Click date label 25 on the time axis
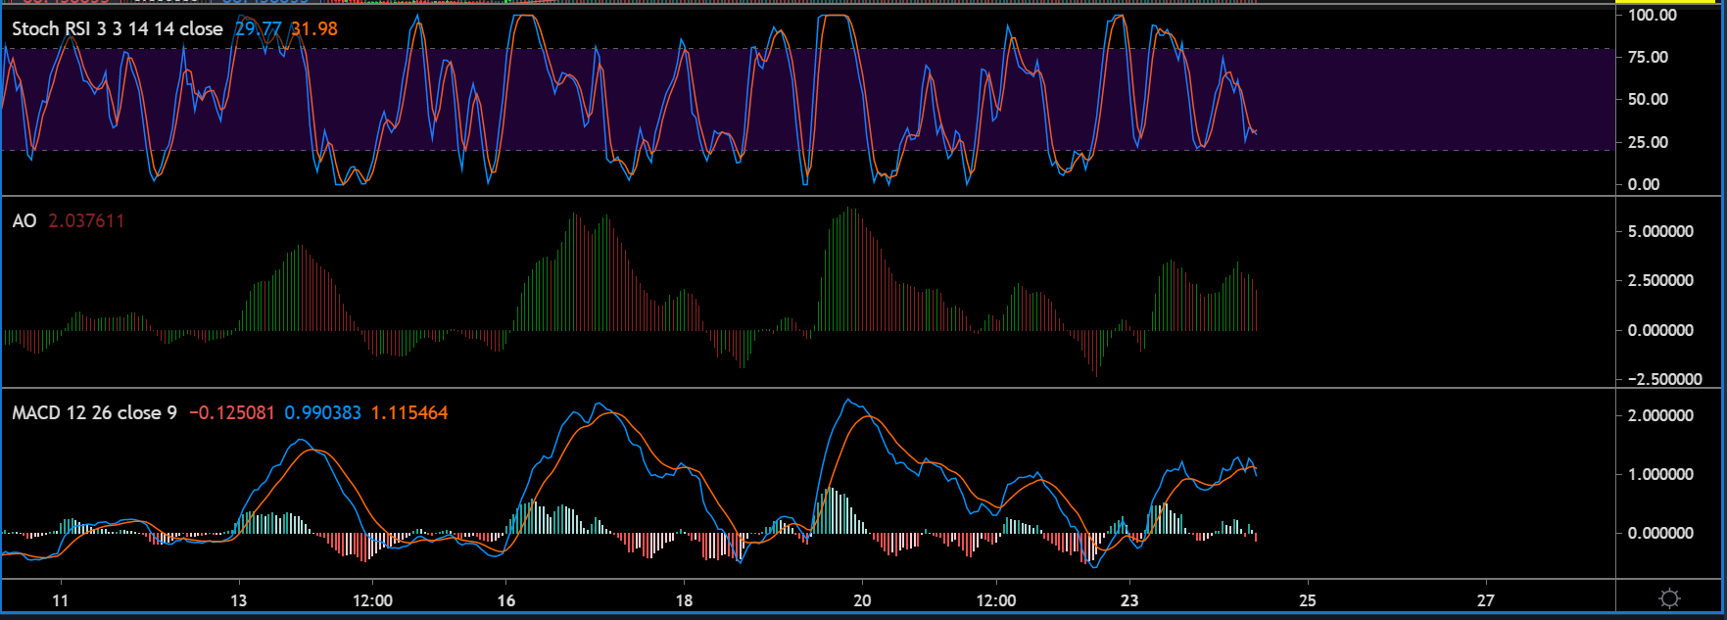The width and height of the screenshot is (1727, 620). (1308, 600)
